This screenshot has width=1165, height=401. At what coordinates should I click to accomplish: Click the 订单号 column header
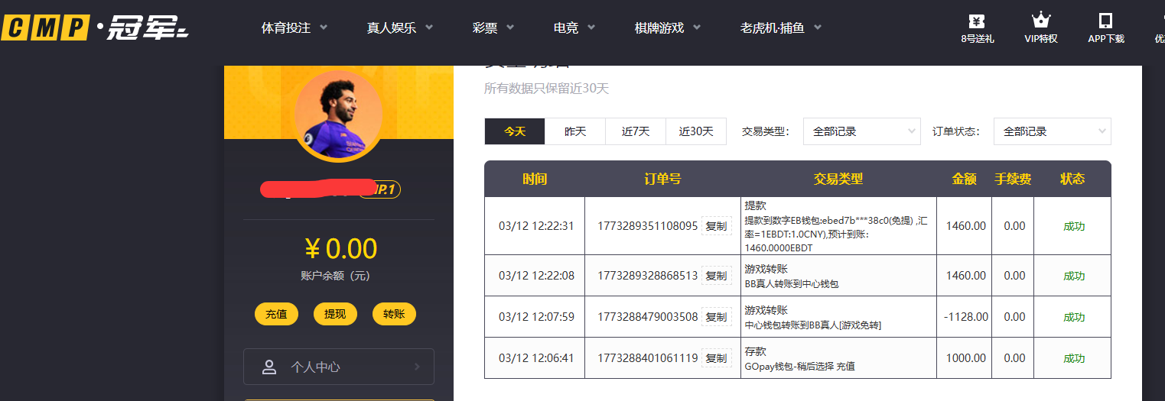click(x=662, y=179)
